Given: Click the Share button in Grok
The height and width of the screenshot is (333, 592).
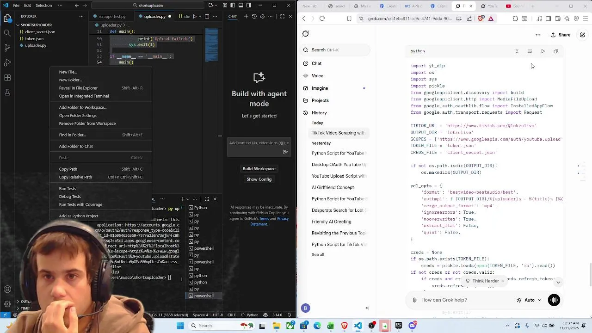Looking at the screenshot, I should (561, 35).
